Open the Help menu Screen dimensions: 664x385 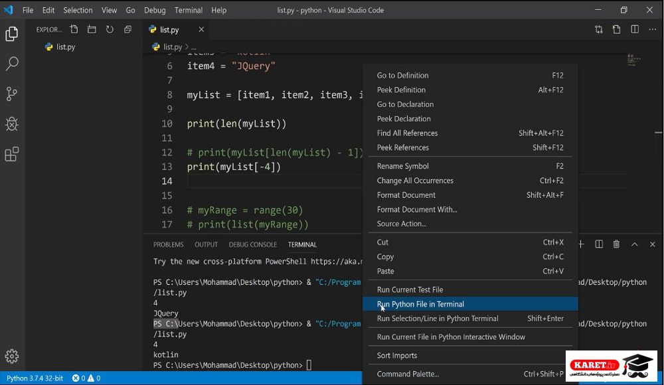[219, 10]
